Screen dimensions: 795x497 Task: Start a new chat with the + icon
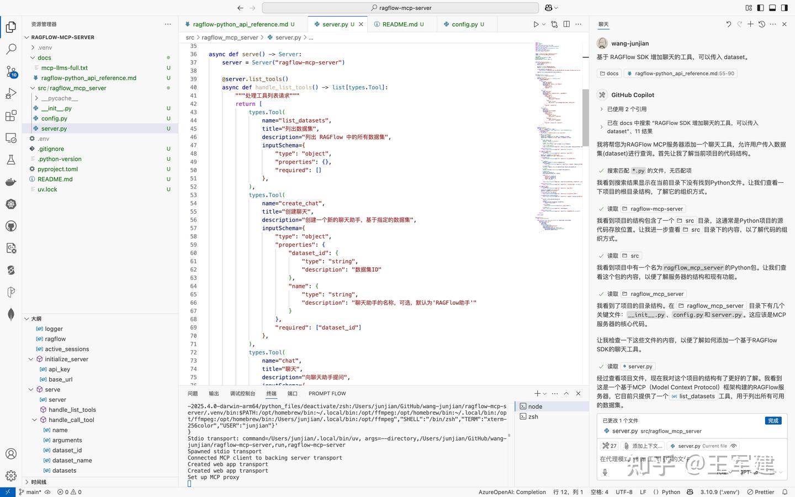pyautogui.click(x=750, y=24)
